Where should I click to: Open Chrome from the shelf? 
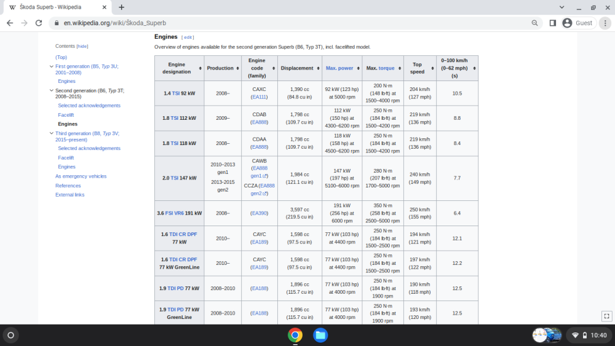point(295,335)
